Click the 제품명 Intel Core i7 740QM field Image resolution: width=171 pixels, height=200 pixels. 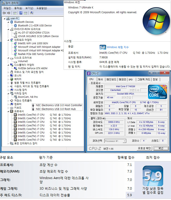pyautogui.click(x=125, y=87)
